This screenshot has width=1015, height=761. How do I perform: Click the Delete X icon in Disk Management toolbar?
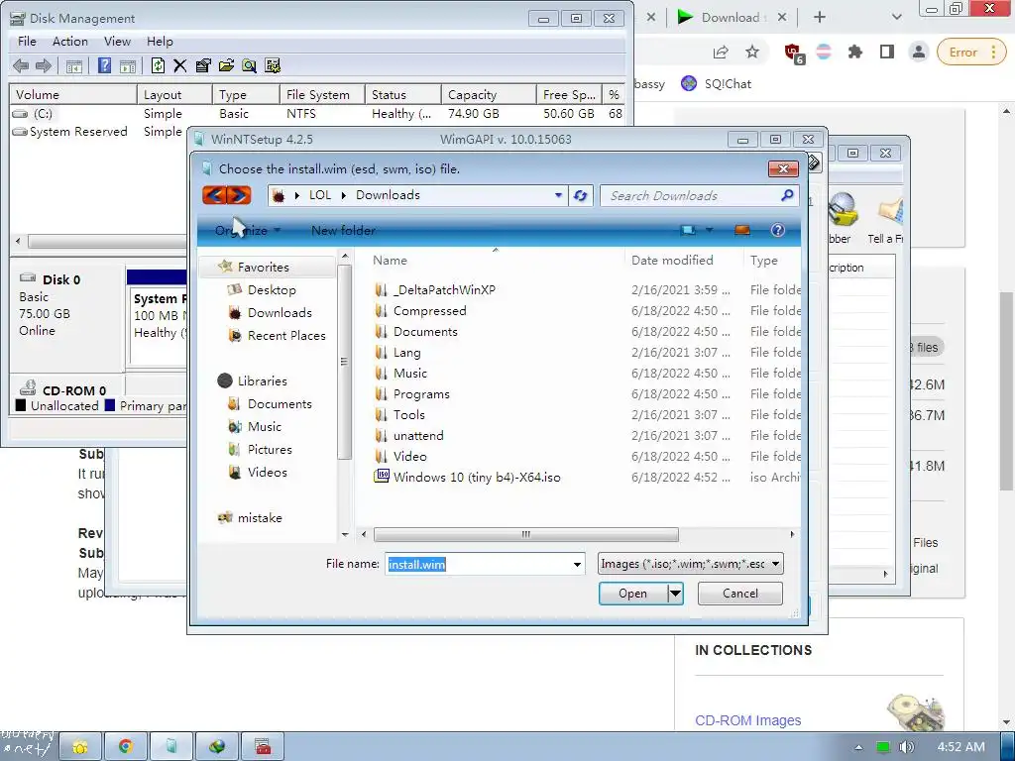click(180, 65)
